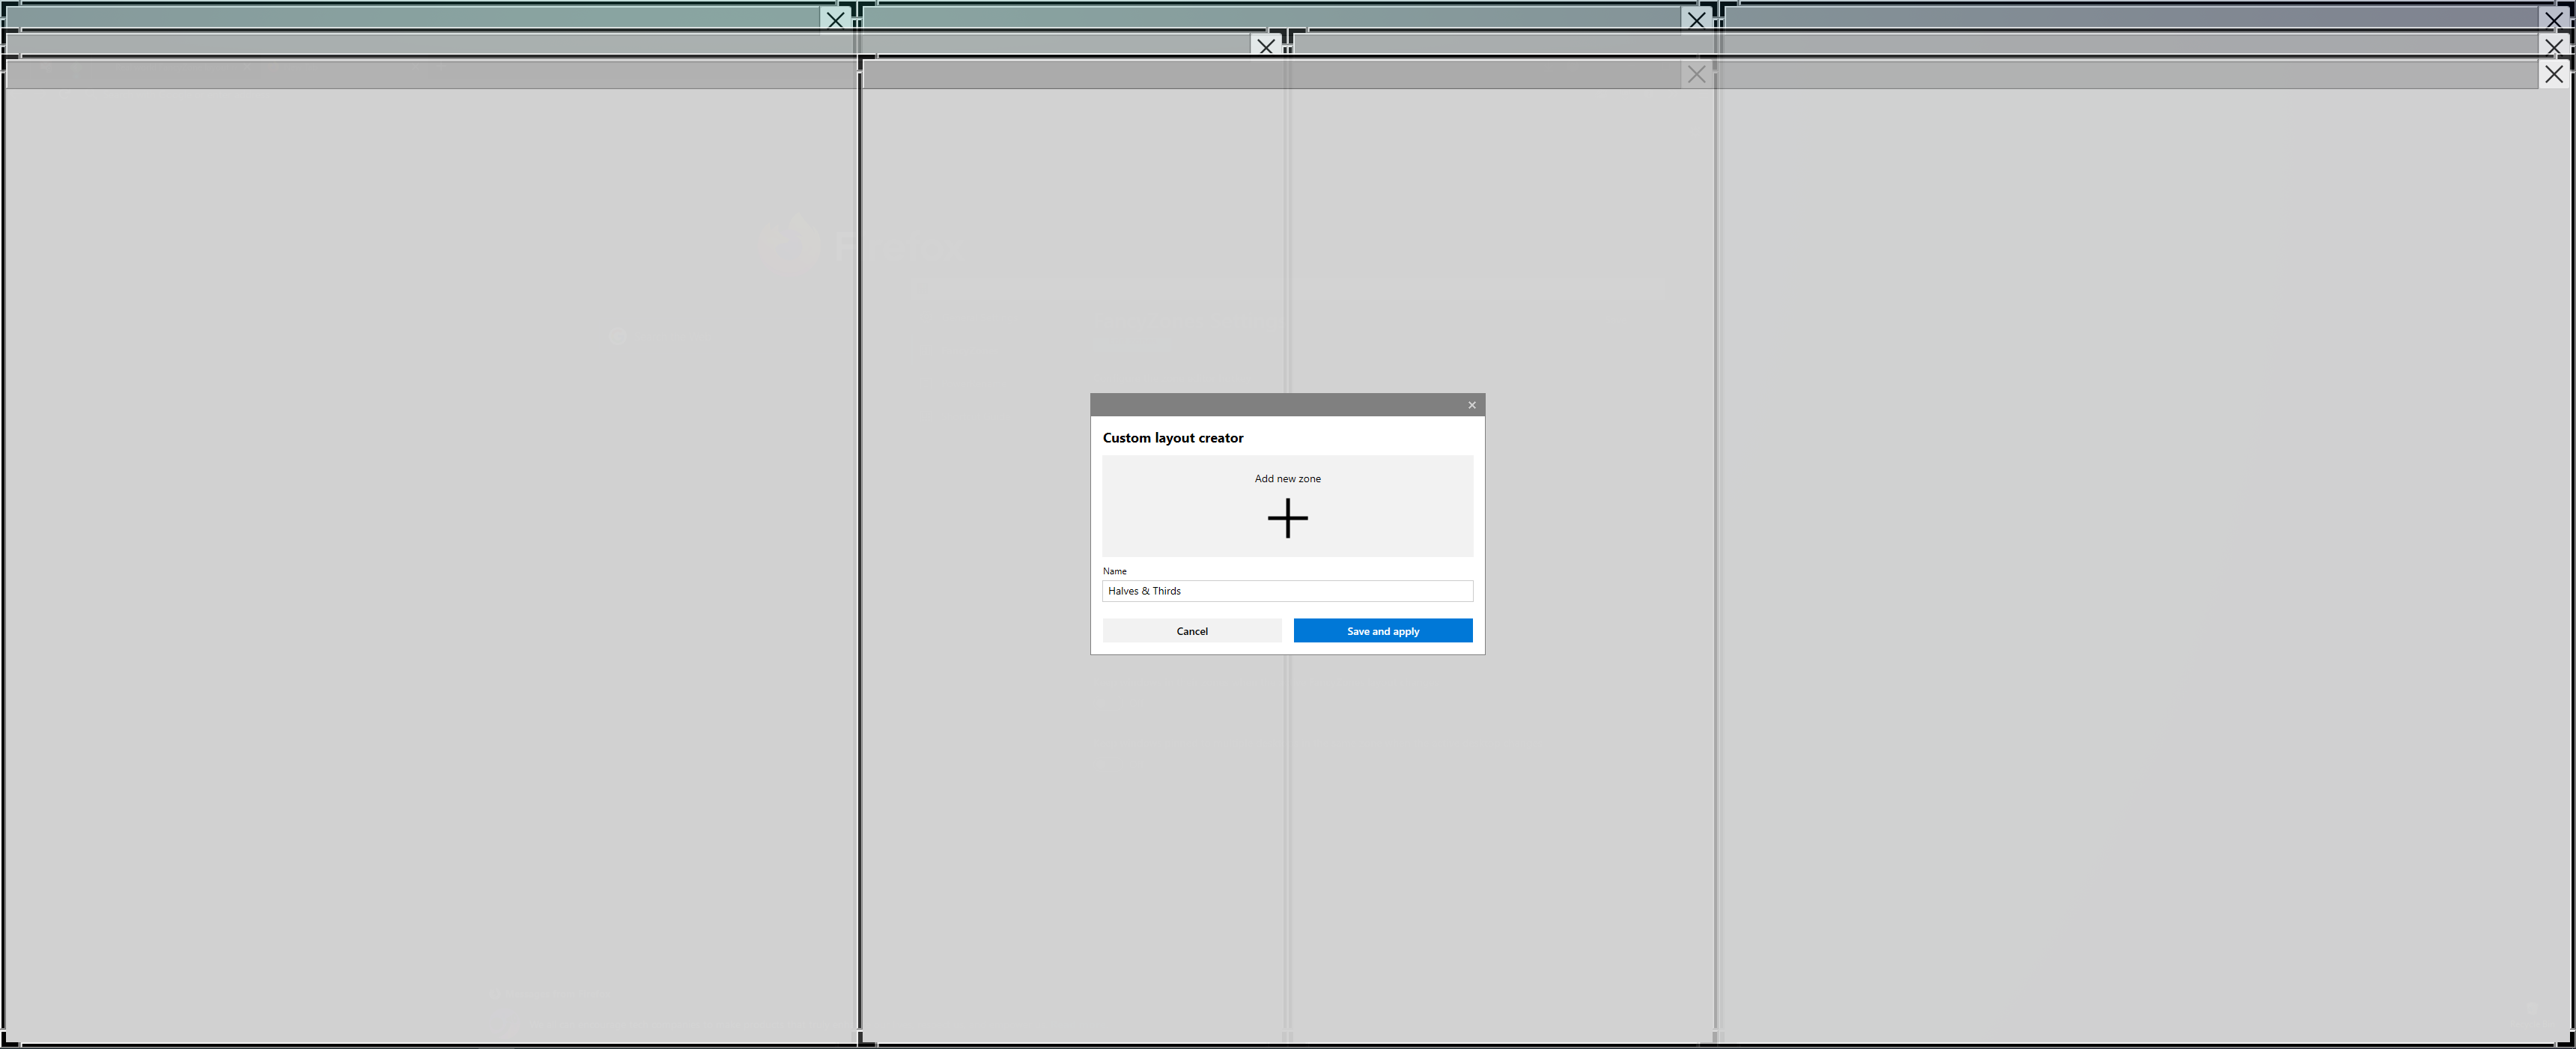Delete the top-row right-third zone via its X
2576x1049 pixels.
coord(2553,19)
